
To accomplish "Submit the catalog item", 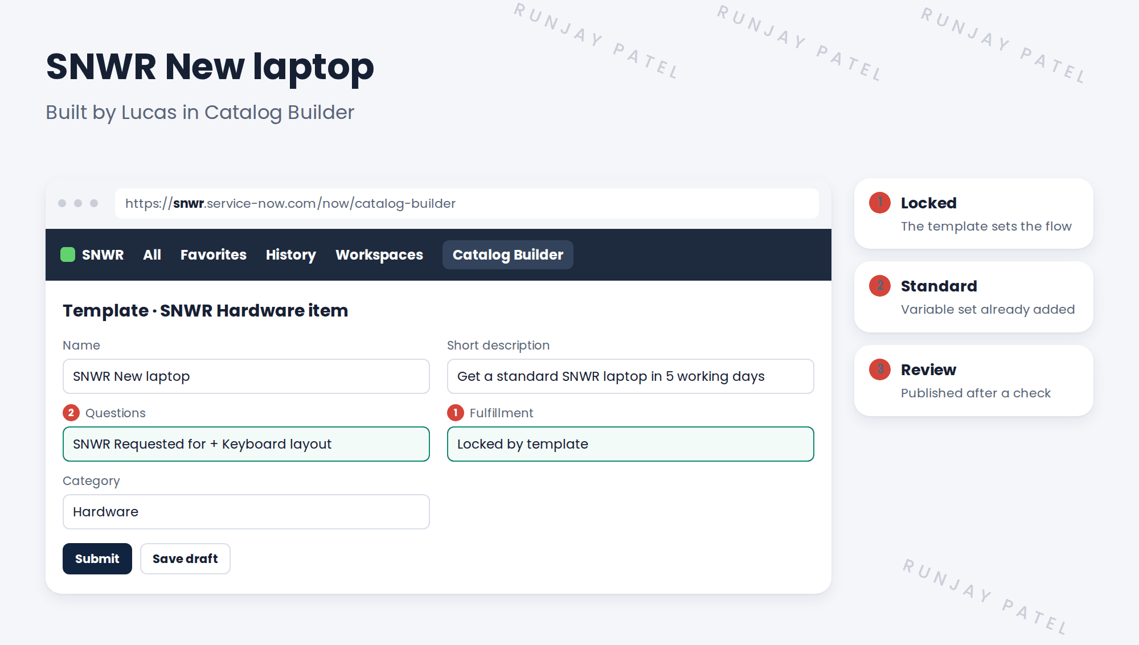I will tap(97, 558).
